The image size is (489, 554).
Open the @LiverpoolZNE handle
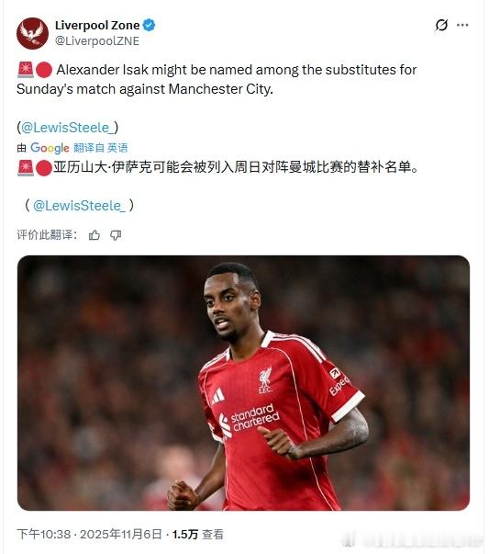coord(97,41)
